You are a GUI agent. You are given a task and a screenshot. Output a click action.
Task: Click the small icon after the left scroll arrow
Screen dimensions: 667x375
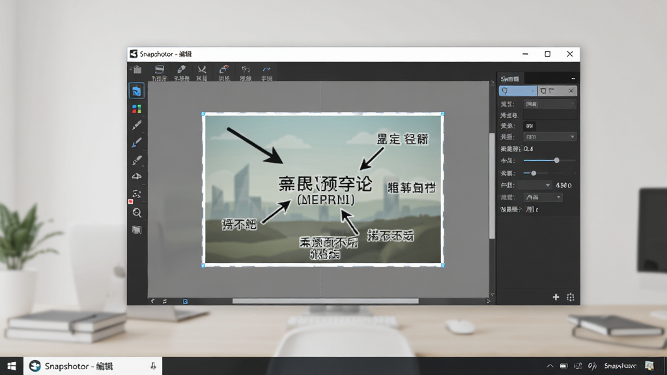[x=165, y=301]
